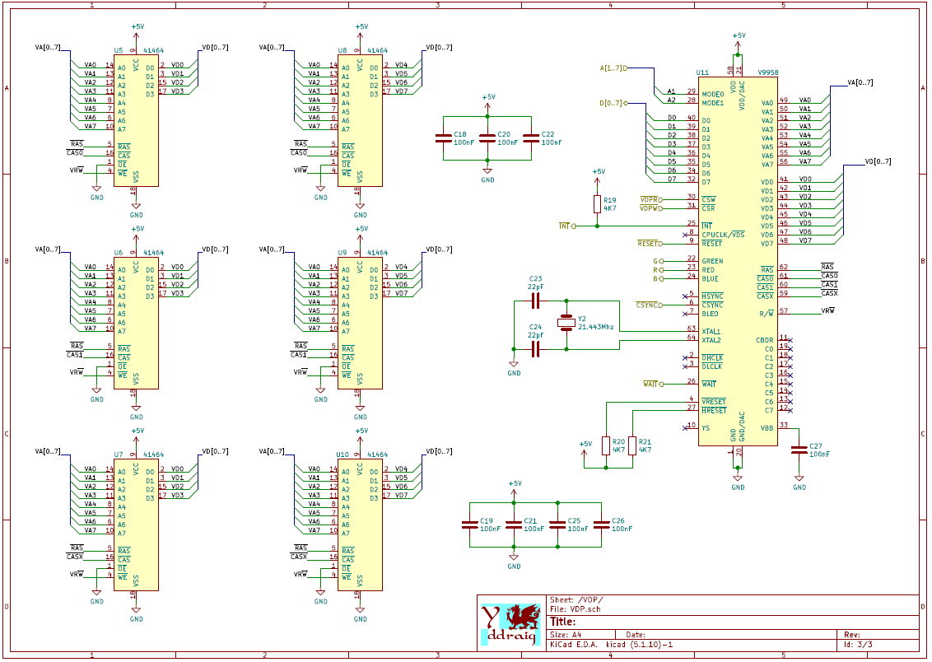Click the GND symbol below crystal capacitors
The width and height of the screenshot is (932, 662).
point(514,367)
